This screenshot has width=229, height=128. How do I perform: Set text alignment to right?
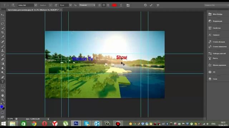(108, 5)
